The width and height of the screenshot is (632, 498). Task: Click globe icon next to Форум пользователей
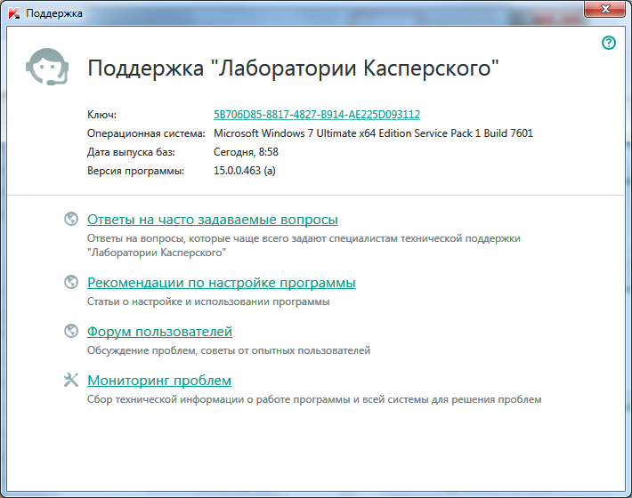pyautogui.click(x=71, y=331)
